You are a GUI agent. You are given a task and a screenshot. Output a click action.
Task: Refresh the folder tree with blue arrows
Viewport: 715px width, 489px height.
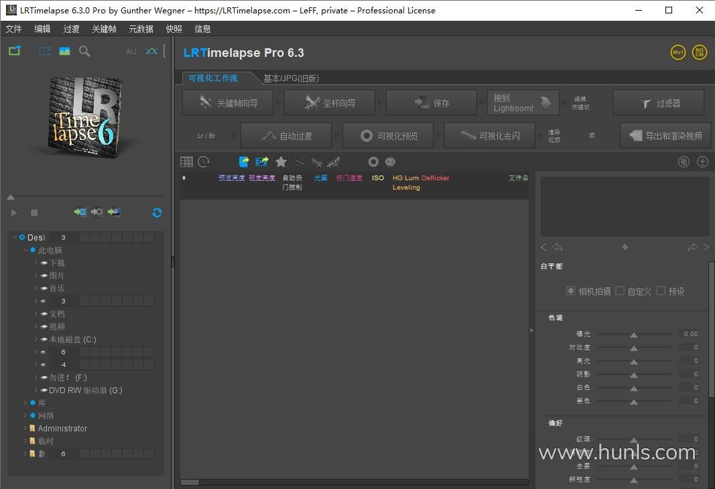157,212
